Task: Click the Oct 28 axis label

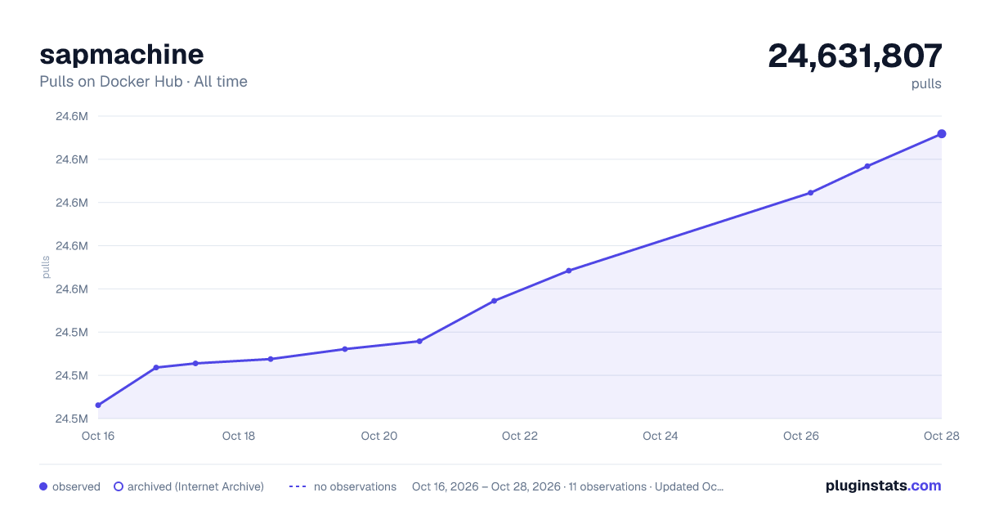Action: 942,436
